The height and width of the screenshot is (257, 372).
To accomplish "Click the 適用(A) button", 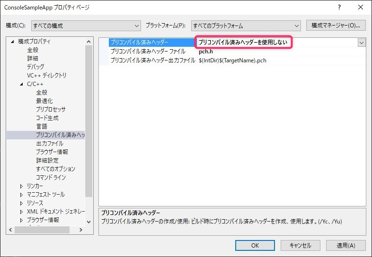I will point(345,245).
